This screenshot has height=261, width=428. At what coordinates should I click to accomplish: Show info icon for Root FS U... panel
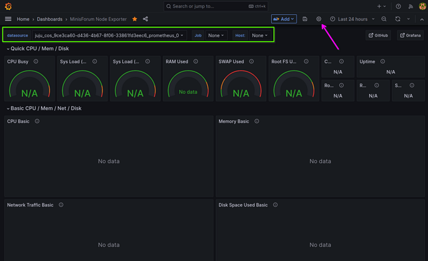(x=306, y=61)
